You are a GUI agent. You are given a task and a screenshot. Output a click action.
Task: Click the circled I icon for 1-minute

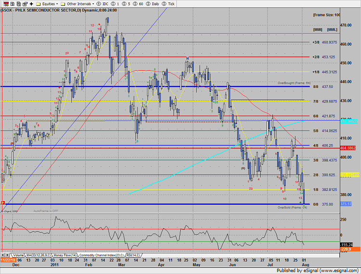(113, 4)
